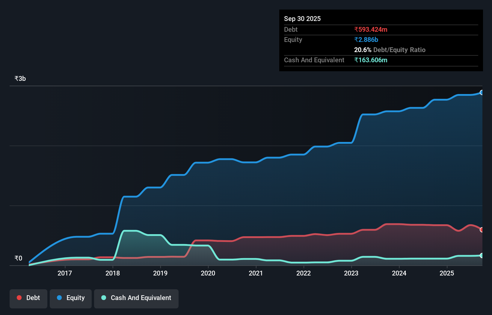Select the 2025 year label
492x315 pixels.
click(x=447, y=273)
